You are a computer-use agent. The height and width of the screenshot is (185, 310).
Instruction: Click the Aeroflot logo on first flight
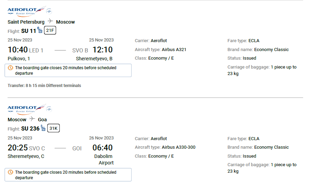click(26, 11)
